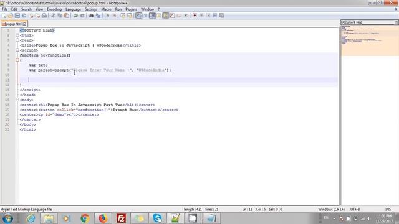Image resolution: width=399 pixels, height=224 pixels.
Task: Close the popup.html tab
Action: pyautogui.click(x=24, y=24)
